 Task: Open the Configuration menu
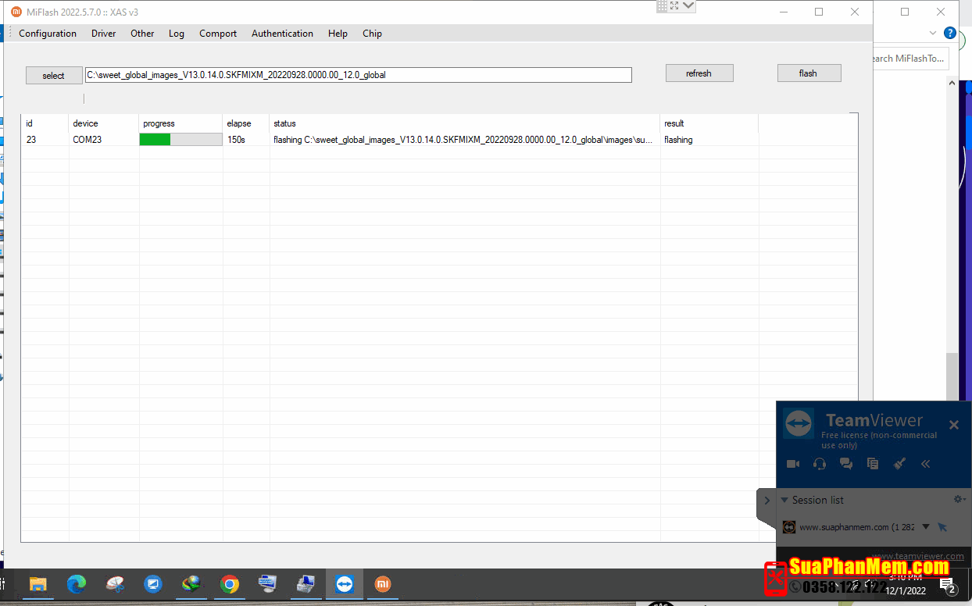click(48, 34)
